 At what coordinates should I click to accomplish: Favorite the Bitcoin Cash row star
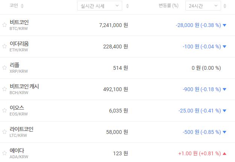pos(5,89)
